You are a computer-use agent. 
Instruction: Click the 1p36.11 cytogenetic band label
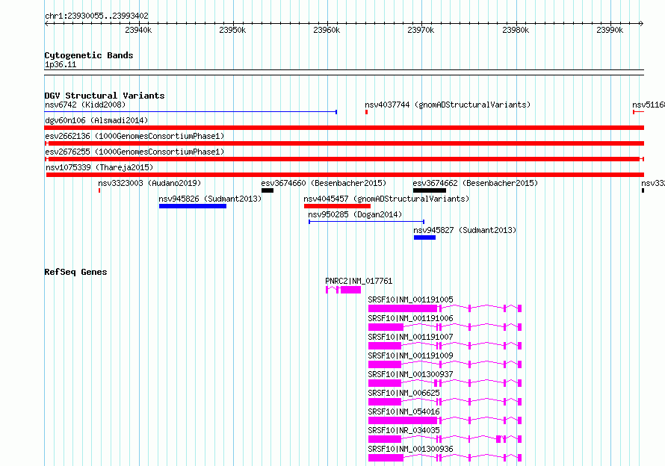(x=61, y=64)
